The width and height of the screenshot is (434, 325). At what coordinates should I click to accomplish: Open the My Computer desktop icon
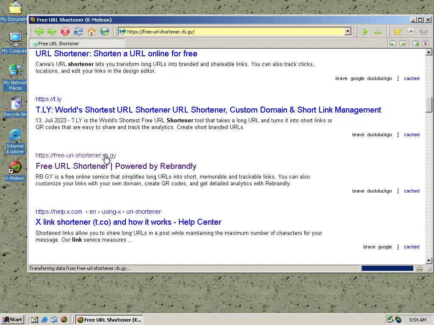tap(15, 43)
